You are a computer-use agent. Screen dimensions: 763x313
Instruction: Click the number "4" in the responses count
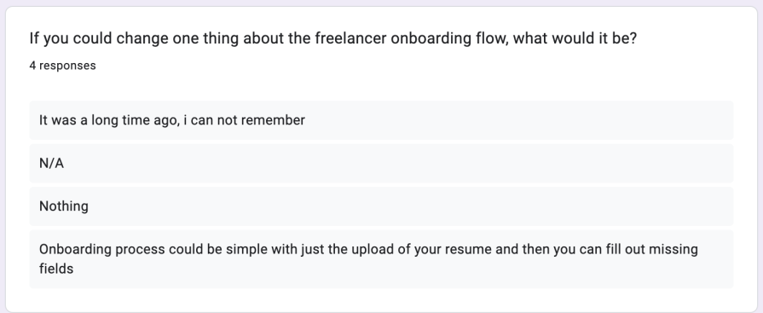tap(32, 65)
